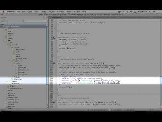Select the coder folder
The width and height of the screenshot is (162, 122).
click(18, 52)
